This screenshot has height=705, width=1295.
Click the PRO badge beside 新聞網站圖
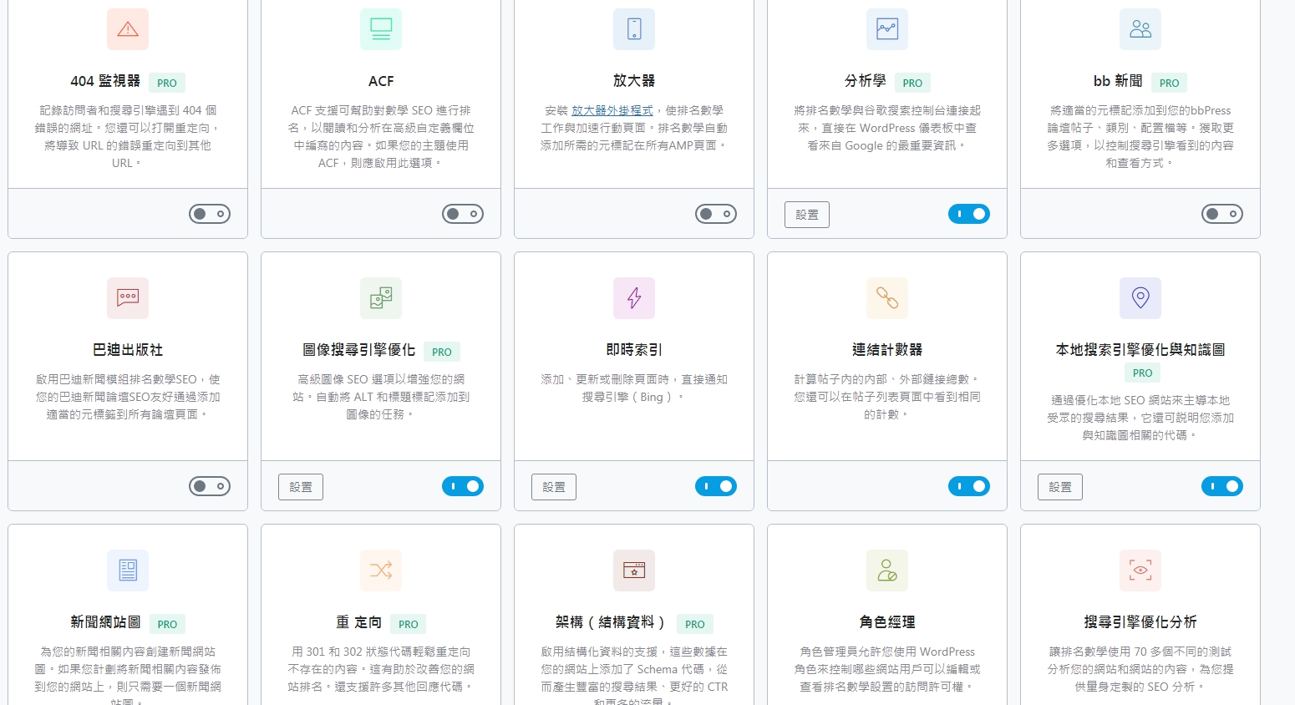167,624
